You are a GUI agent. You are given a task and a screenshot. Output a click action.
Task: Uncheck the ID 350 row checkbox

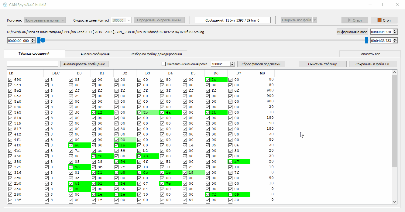coord(11,162)
